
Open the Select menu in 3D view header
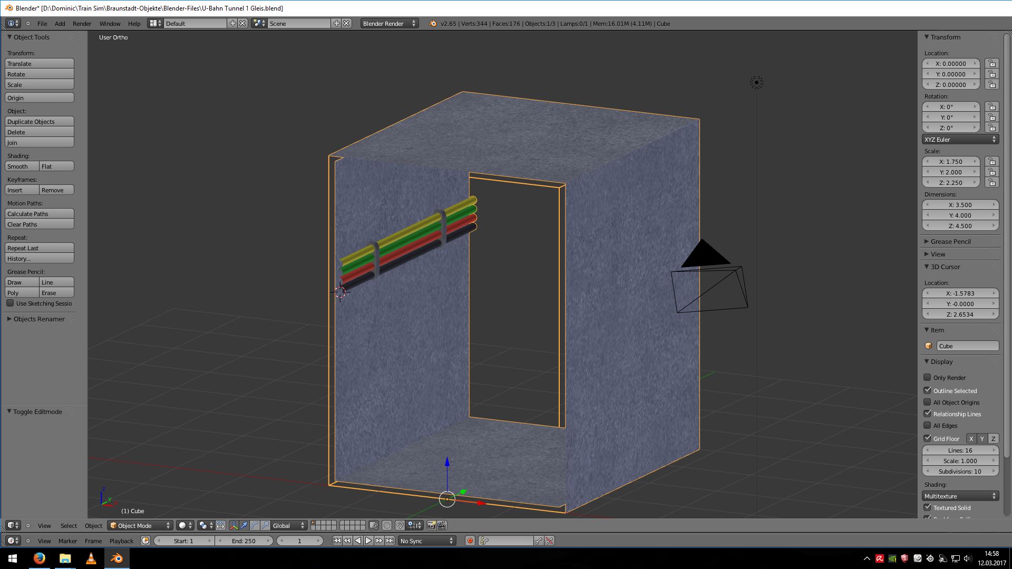tap(69, 526)
